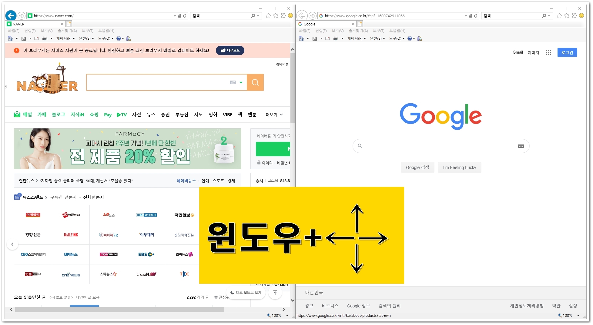Open Google apps grid icon
Image resolution: width=593 pixels, height=325 pixels.
pos(548,52)
